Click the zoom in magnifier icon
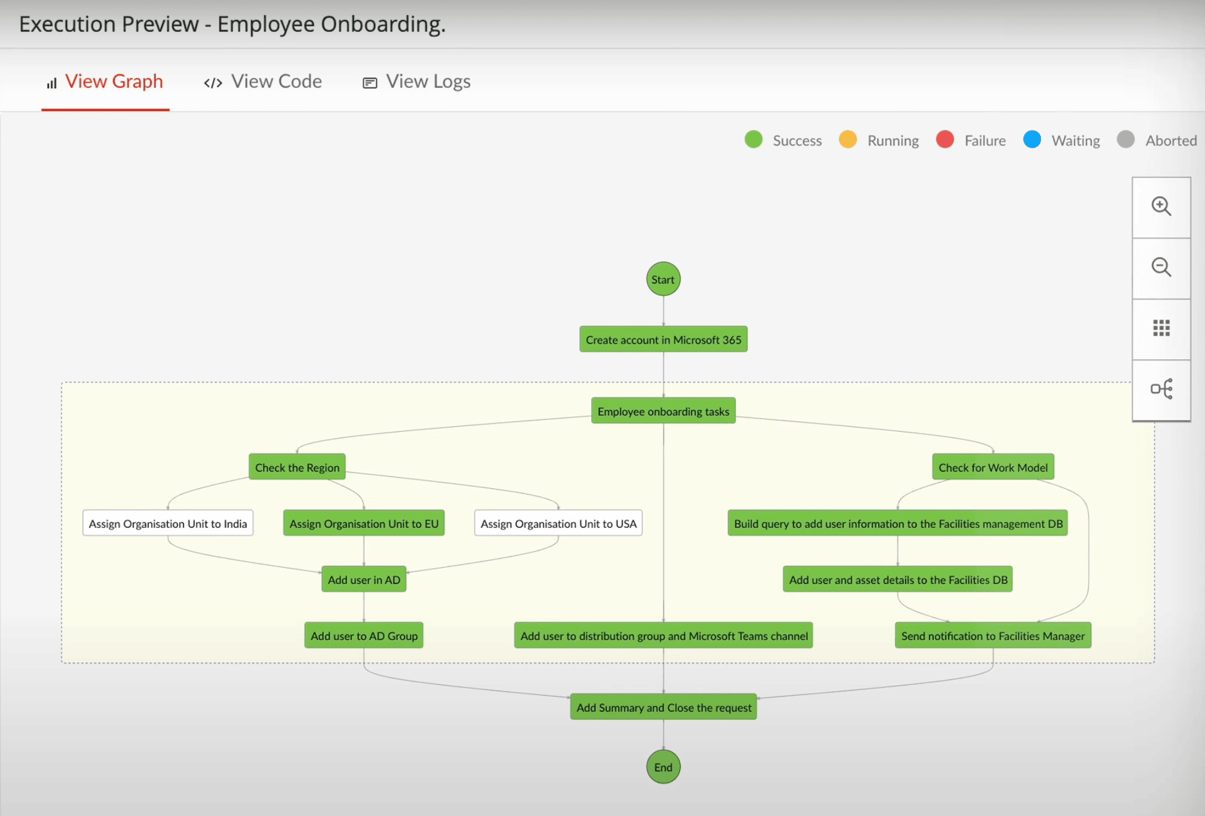 1161,206
